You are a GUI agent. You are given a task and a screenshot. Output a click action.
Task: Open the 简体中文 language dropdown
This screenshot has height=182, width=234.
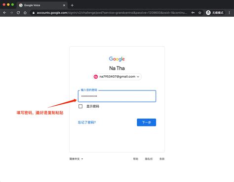pyautogui.click(x=76, y=159)
